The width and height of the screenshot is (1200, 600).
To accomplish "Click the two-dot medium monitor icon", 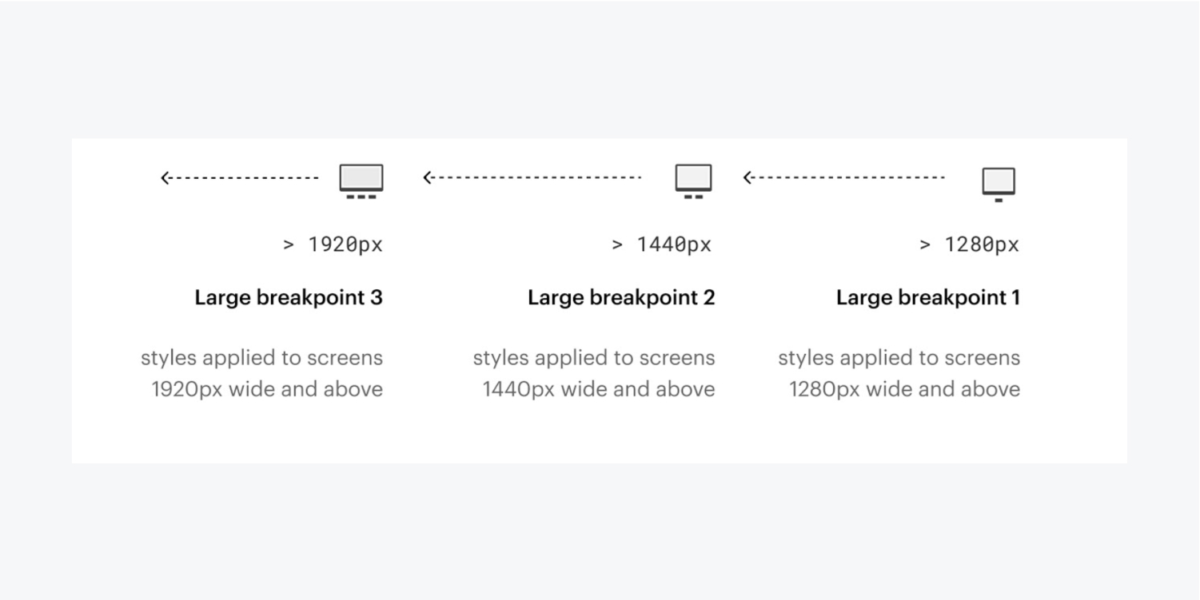I will pyautogui.click(x=693, y=181).
